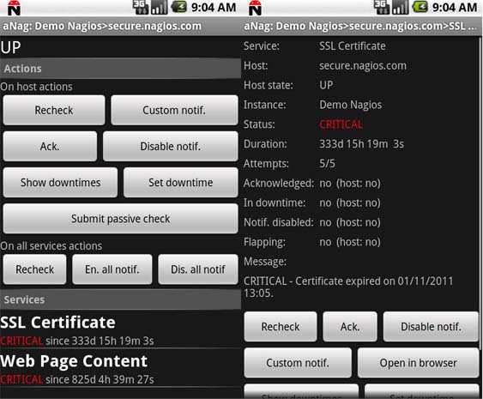The width and height of the screenshot is (483, 399).
Task: Tap the 3G data icon on right screen
Action: [x=382, y=8]
